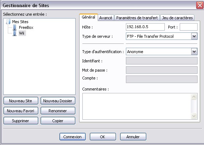Open the Type d'authentification dropdown arrow
The height and width of the screenshot is (145, 204).
(x=194, y=52)
